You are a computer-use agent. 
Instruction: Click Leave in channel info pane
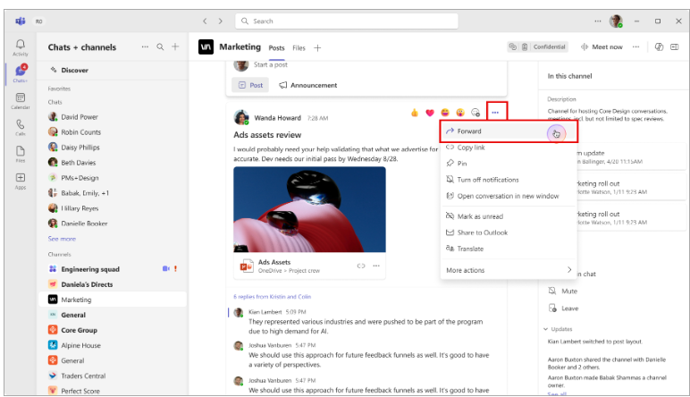pyautogui.click(x=564, y=308)
